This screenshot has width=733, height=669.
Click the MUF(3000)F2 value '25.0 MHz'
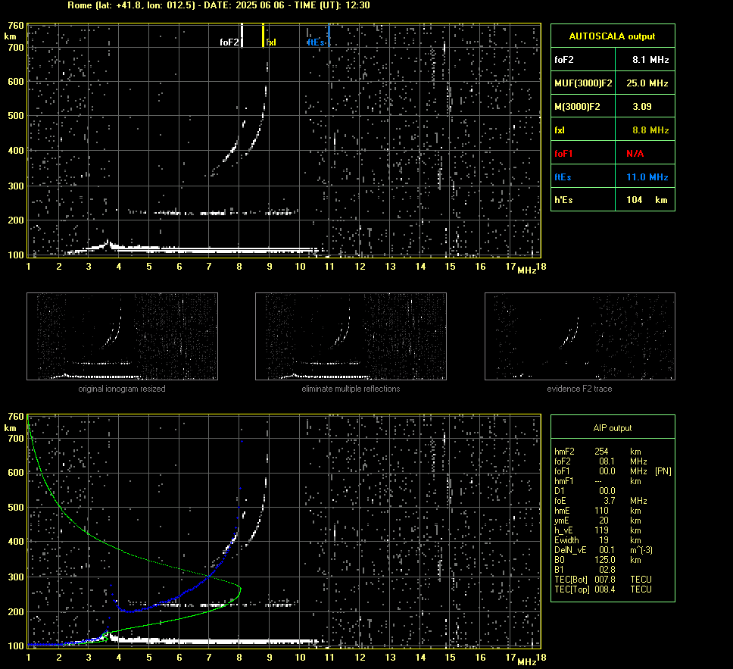(647, 83)
